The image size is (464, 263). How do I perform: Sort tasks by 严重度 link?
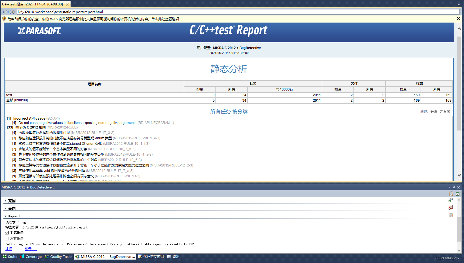445,112
